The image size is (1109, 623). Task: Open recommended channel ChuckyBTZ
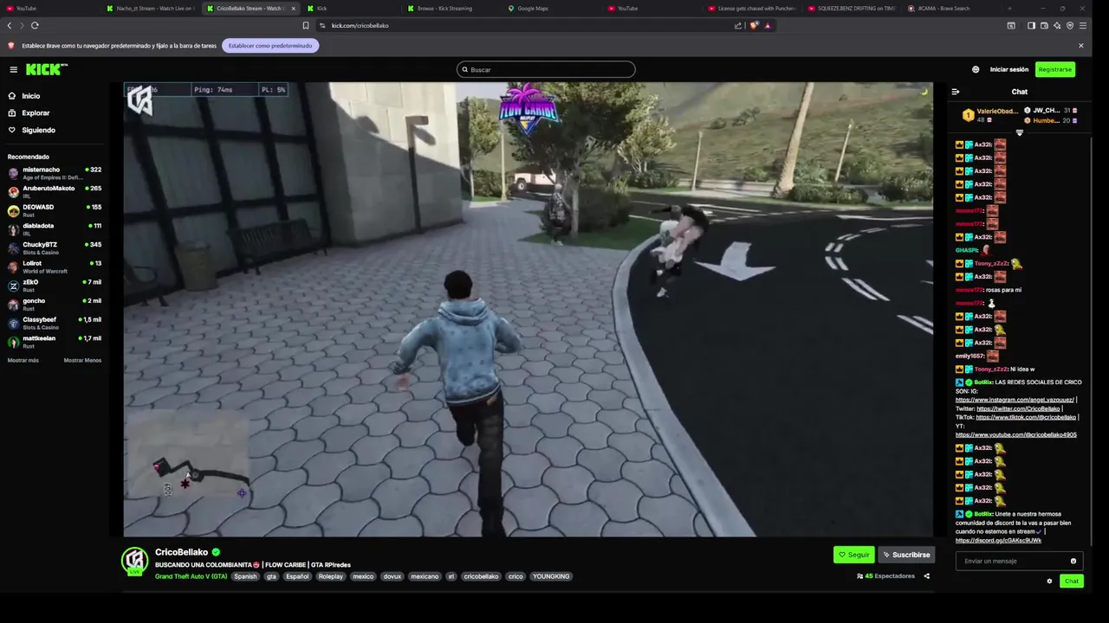(54, 248)
